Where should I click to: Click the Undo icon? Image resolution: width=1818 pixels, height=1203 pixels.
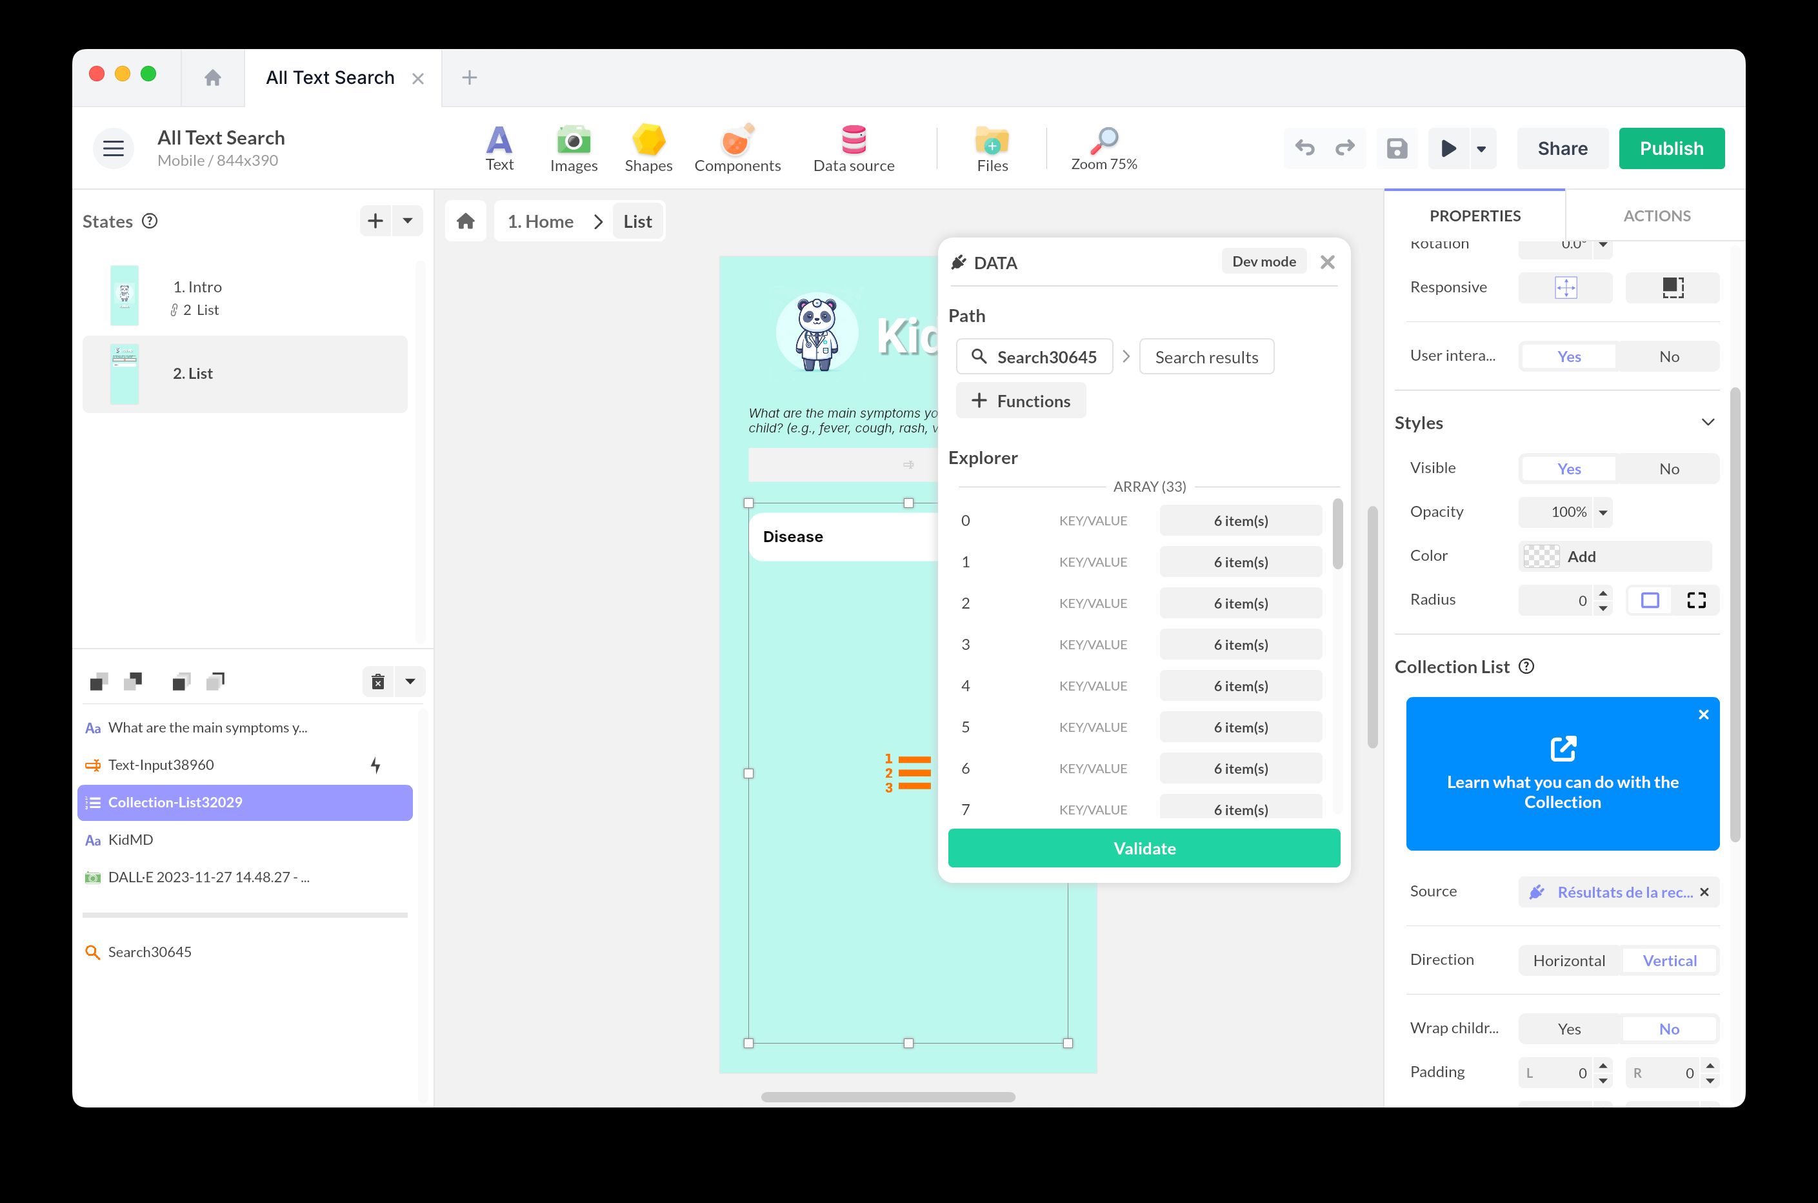point(1305,148)
